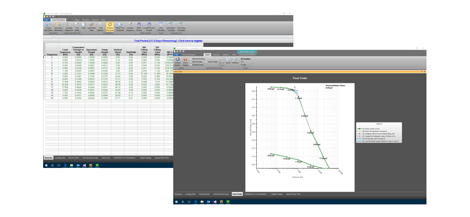470x217 pixels.
Task: Open Project Information in back window ribbon
Action: pyautogui.click(x=49, y=26)
